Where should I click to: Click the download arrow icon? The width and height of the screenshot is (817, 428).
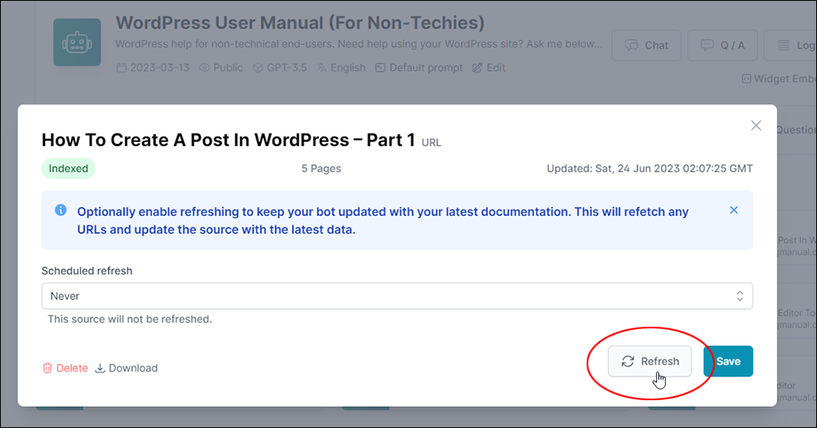pyautogui.click(x=100, y=368)
